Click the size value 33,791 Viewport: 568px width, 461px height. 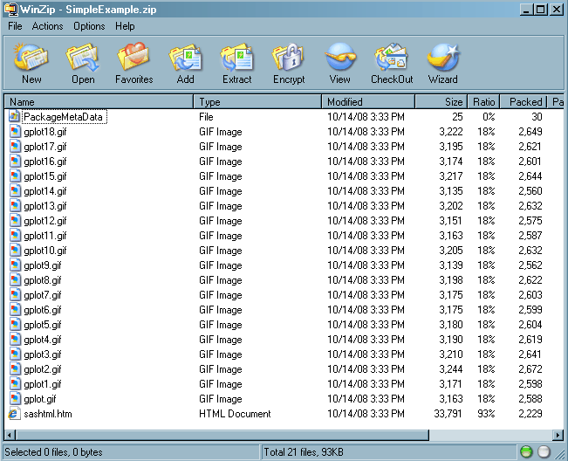pos(448,414)
